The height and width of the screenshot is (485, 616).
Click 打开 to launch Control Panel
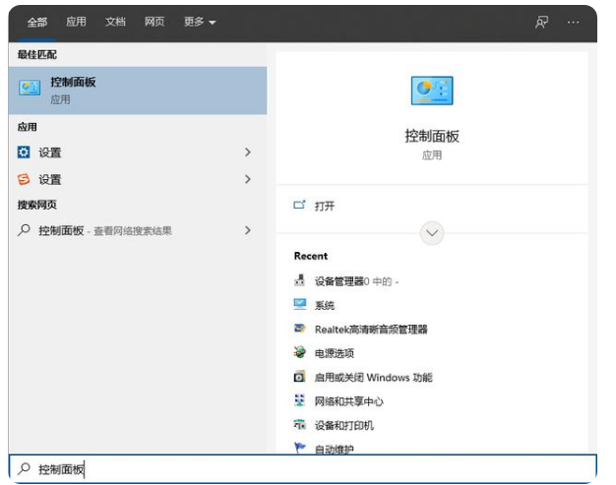324,206
